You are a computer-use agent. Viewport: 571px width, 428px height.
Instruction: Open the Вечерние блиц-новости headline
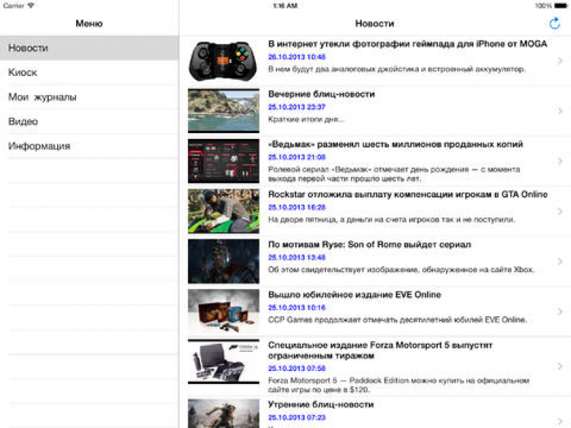point(321,94)
